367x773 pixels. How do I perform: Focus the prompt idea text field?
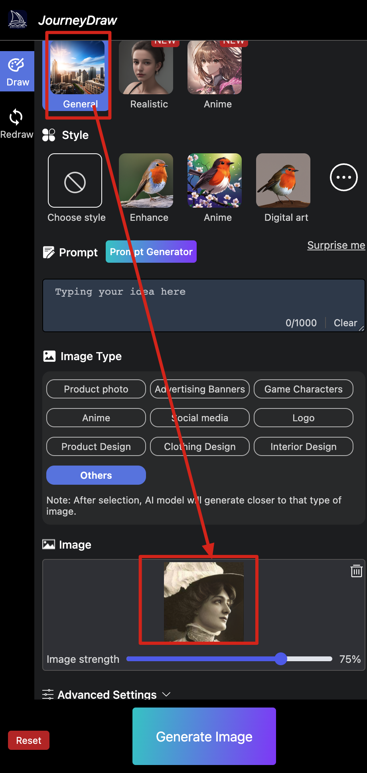pos(203,303)
